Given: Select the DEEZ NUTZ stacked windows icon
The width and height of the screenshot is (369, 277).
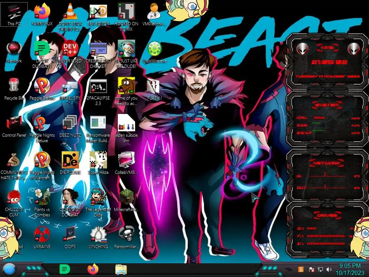Looking at the screenshot, I should coord(70,126).
